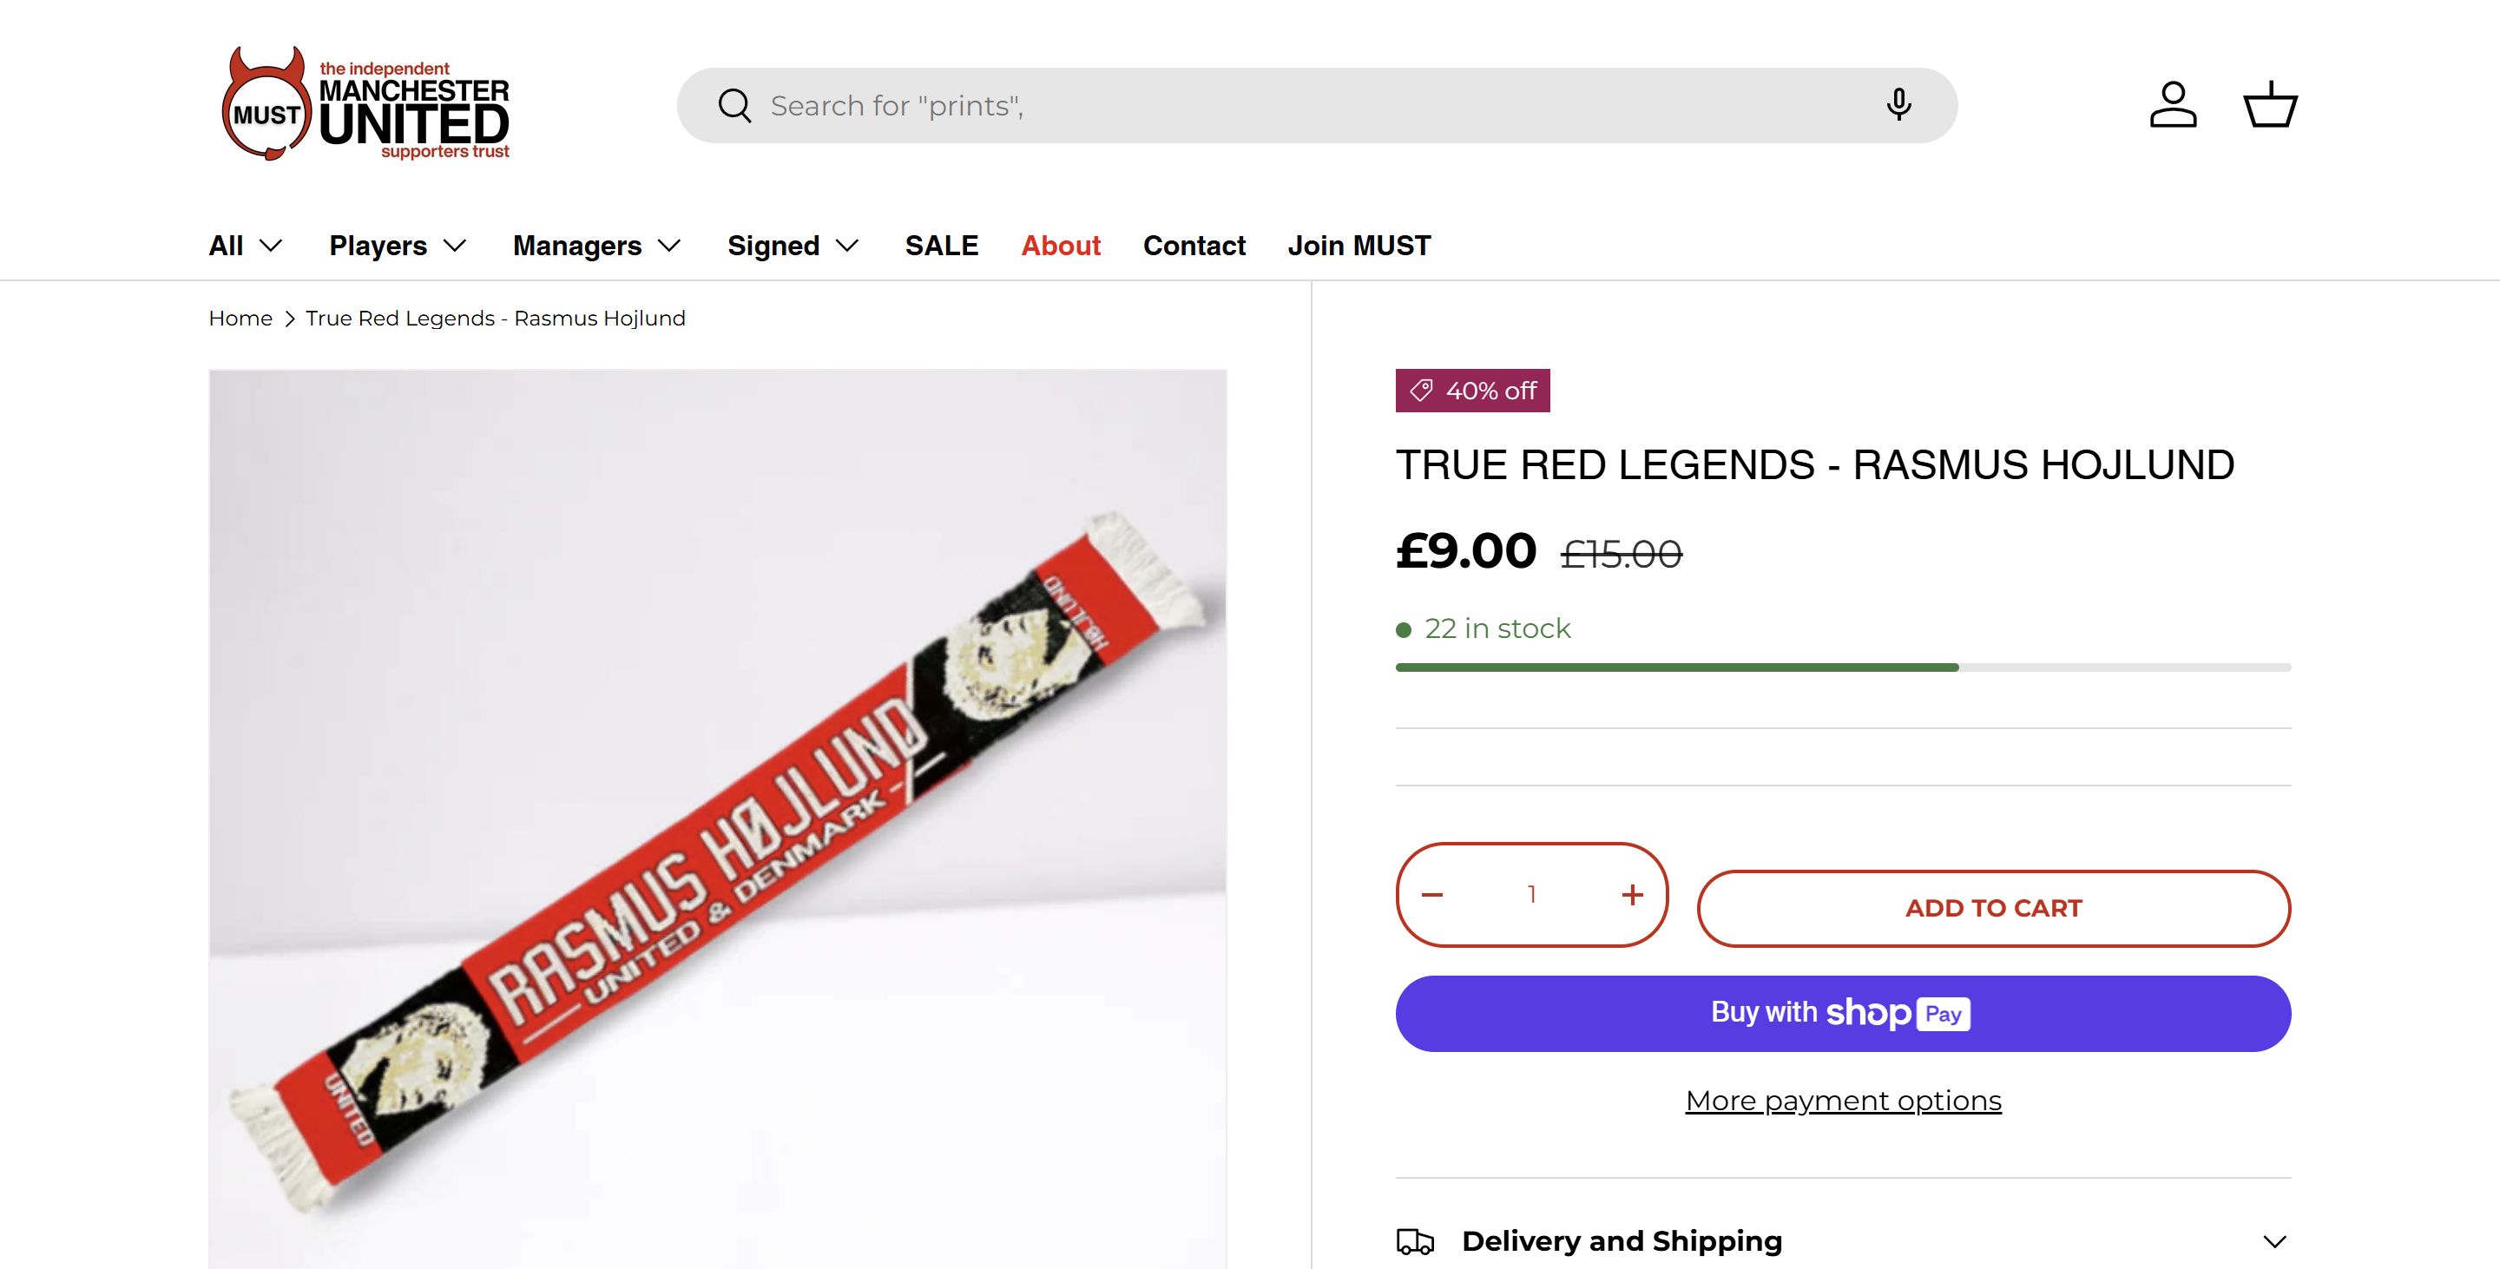Click the delivery truck icon
2500x1269 pixels.
pyautogui.click(x=1415, y=1241)
